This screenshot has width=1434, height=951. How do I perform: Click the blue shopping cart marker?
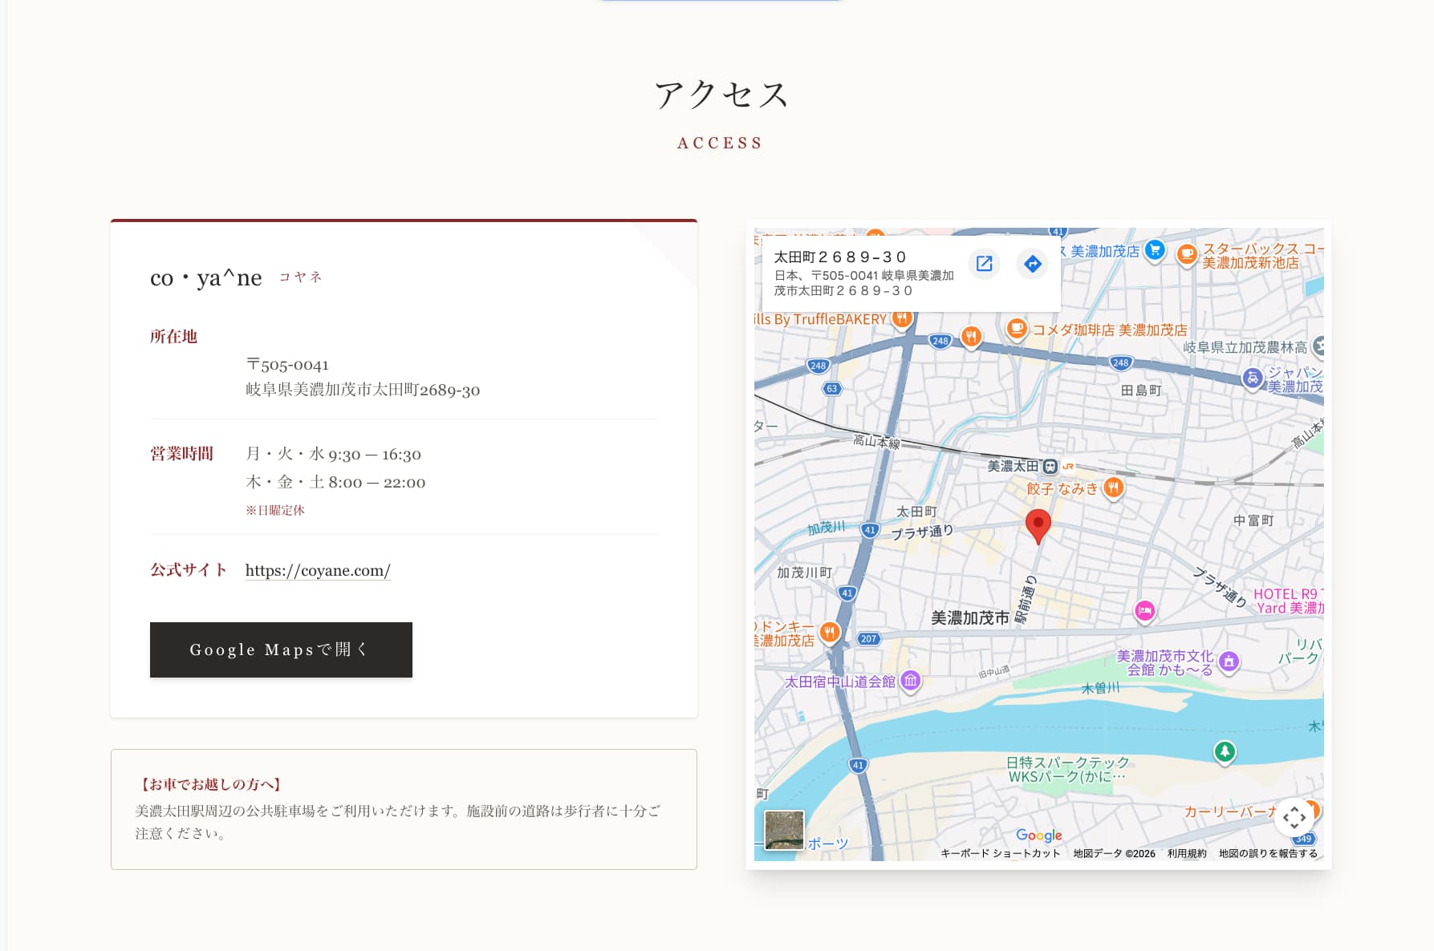(1154, 251)
